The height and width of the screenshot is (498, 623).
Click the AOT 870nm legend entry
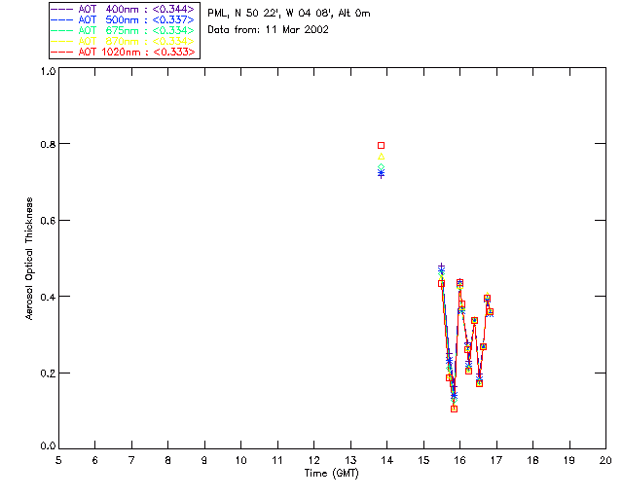pos(123,41)
